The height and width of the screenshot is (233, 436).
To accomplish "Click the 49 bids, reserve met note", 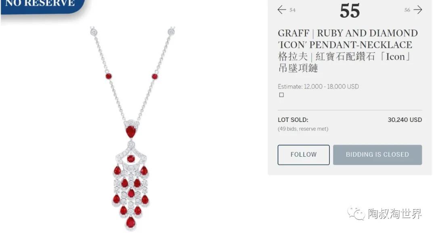I will pyautogui.click(x=303, y=129).
